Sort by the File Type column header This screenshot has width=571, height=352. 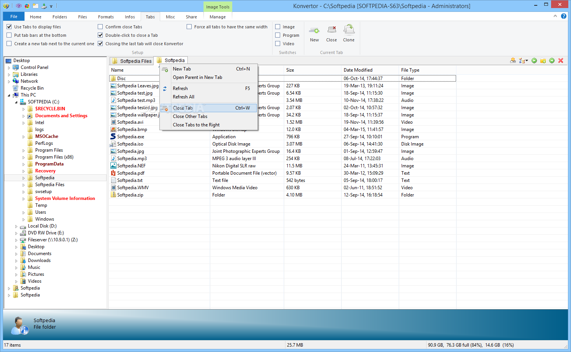point(427,70)
